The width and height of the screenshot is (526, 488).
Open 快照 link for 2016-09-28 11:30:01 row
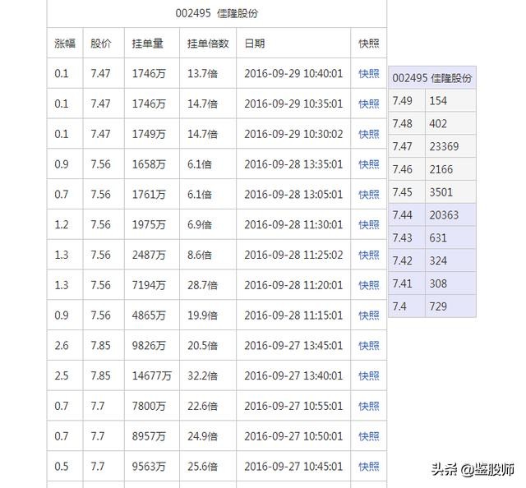point(369,224)
